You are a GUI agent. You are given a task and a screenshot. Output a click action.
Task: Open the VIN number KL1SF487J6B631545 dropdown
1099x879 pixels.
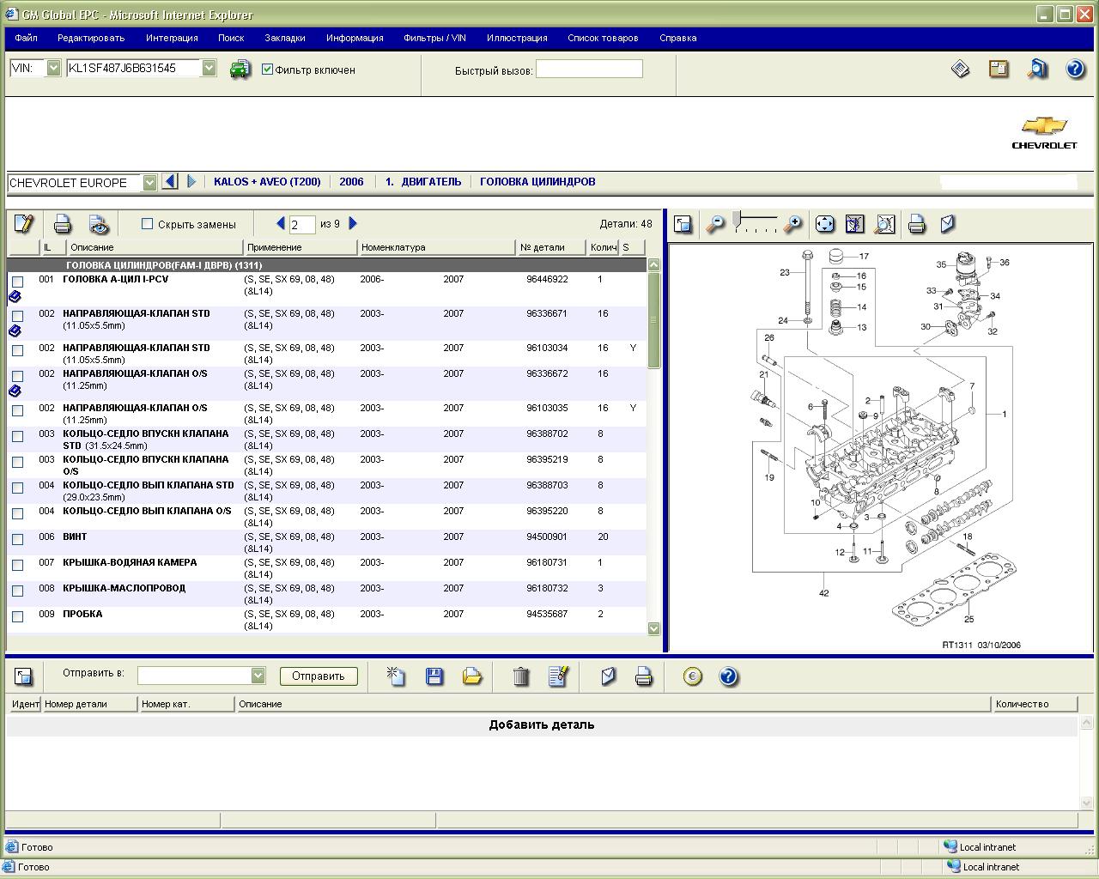point(209,69)
